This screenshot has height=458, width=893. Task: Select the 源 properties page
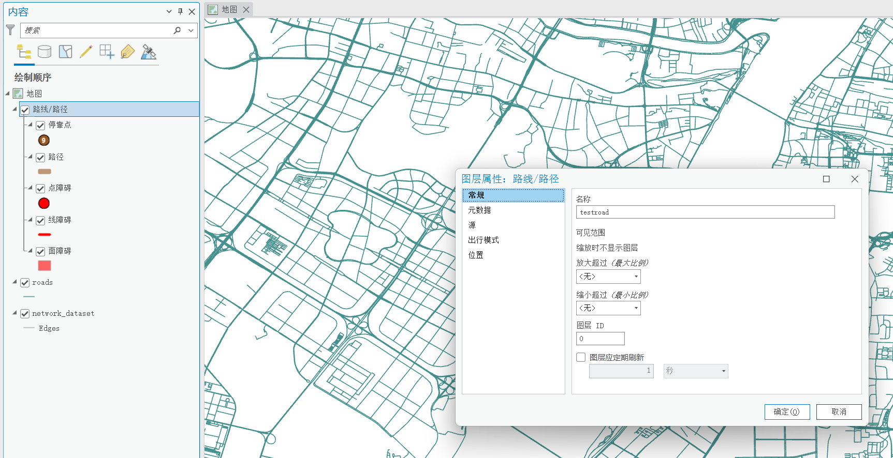pos(513,225)
